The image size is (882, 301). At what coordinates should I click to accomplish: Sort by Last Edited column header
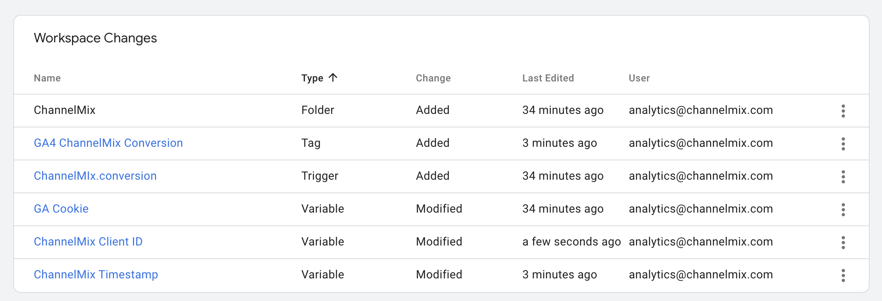(x=548, y=78)
